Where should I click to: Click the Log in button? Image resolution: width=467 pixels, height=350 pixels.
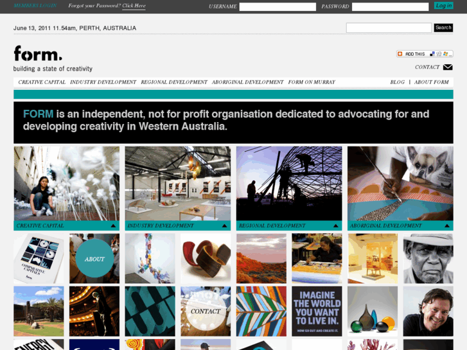[444, 6]
